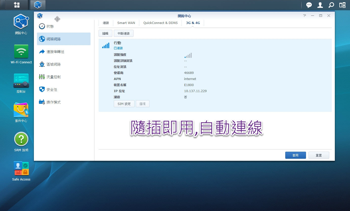This screenshot has height=211, width=350.
Task: Switch to the Smart WAN tab
Action: [x=126, y=23]
